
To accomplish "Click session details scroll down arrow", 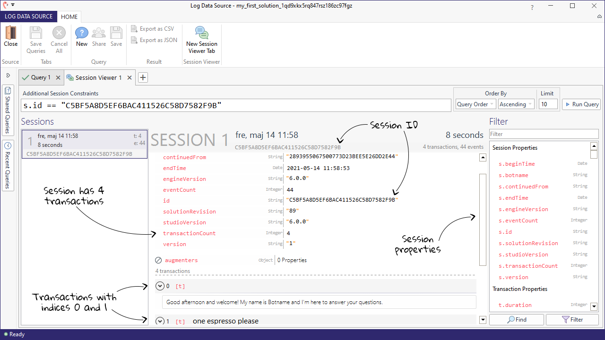I will point(483,320).
